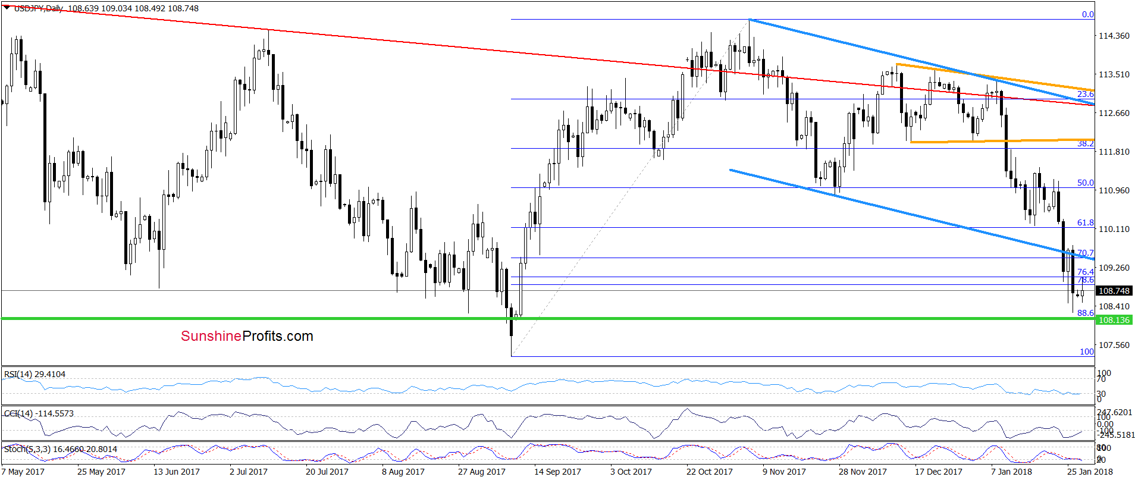
Task: Select the 76.4 Fibonacci level label
Action: (x=1086, y=272)
